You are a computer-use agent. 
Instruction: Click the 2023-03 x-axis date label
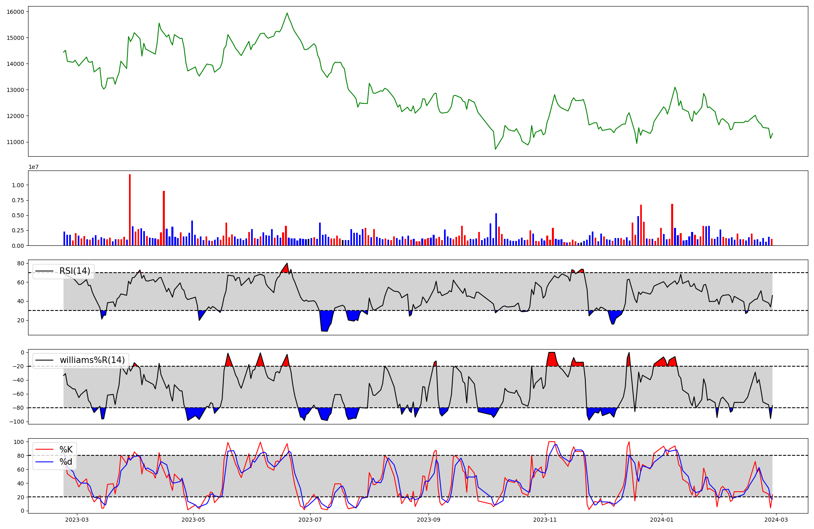[x=77, y=520]
